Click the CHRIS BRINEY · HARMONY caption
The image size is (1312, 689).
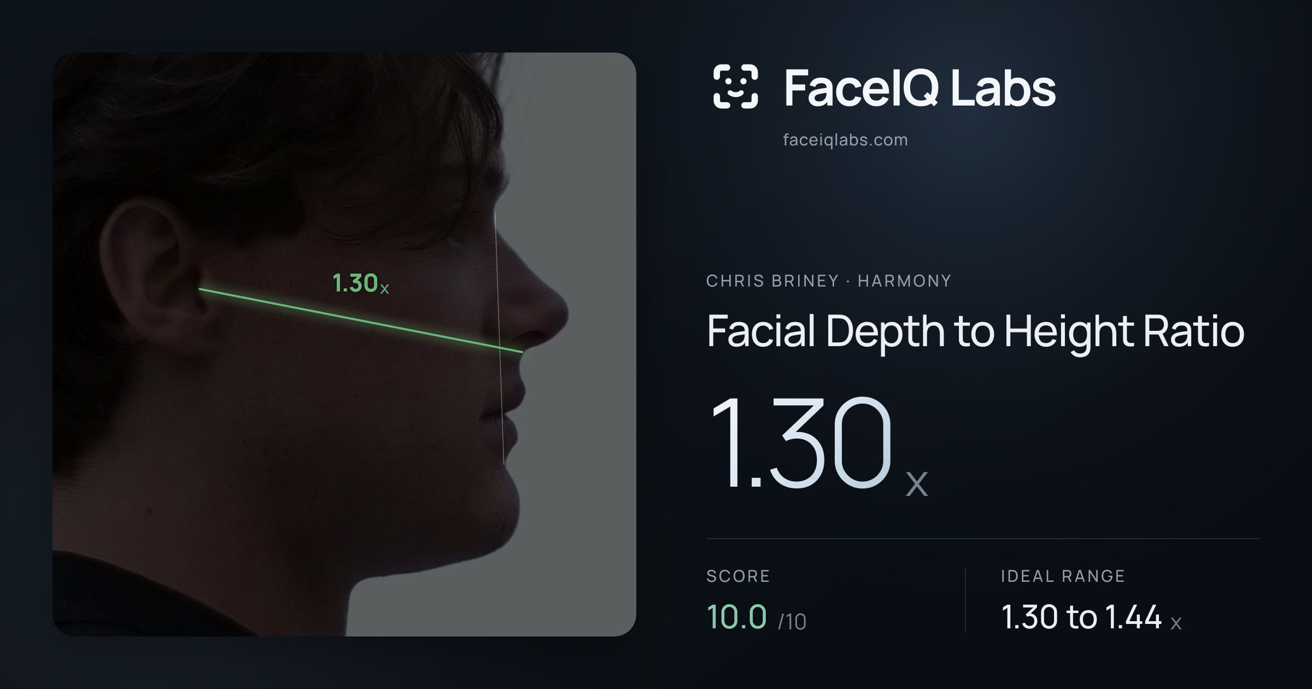coord(829,281)
